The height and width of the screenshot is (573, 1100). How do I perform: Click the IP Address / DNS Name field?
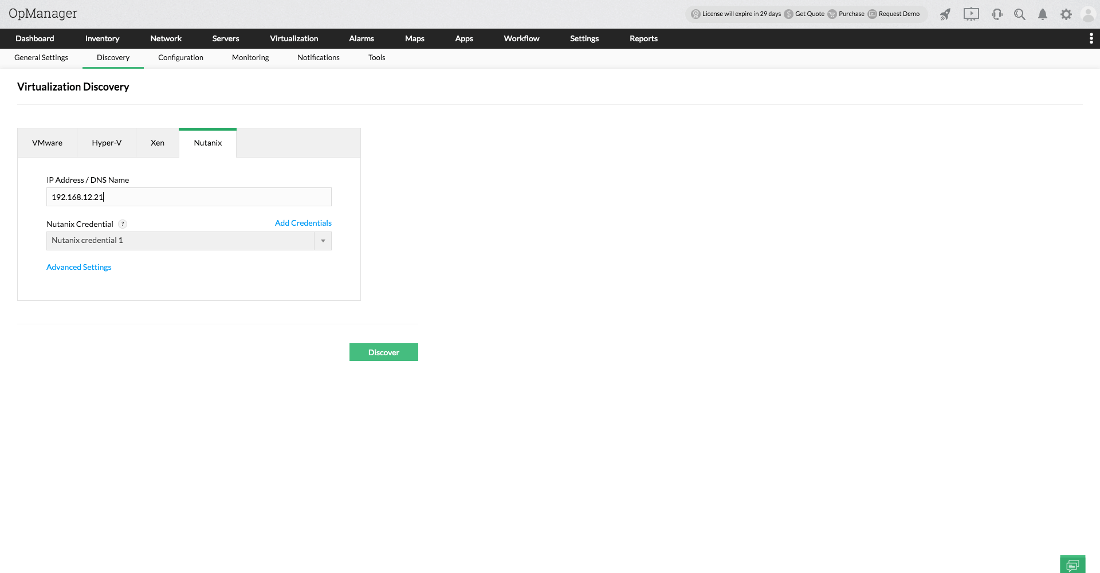(x=189, y=197)
